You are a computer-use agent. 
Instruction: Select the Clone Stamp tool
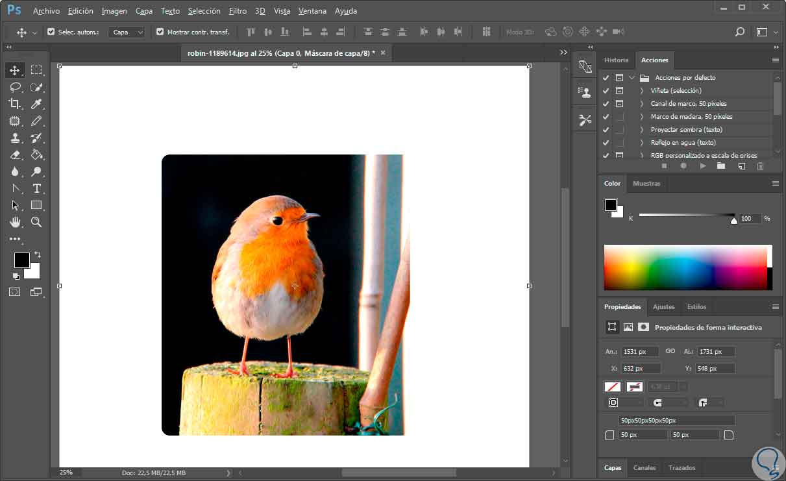[x=15, y=138]
